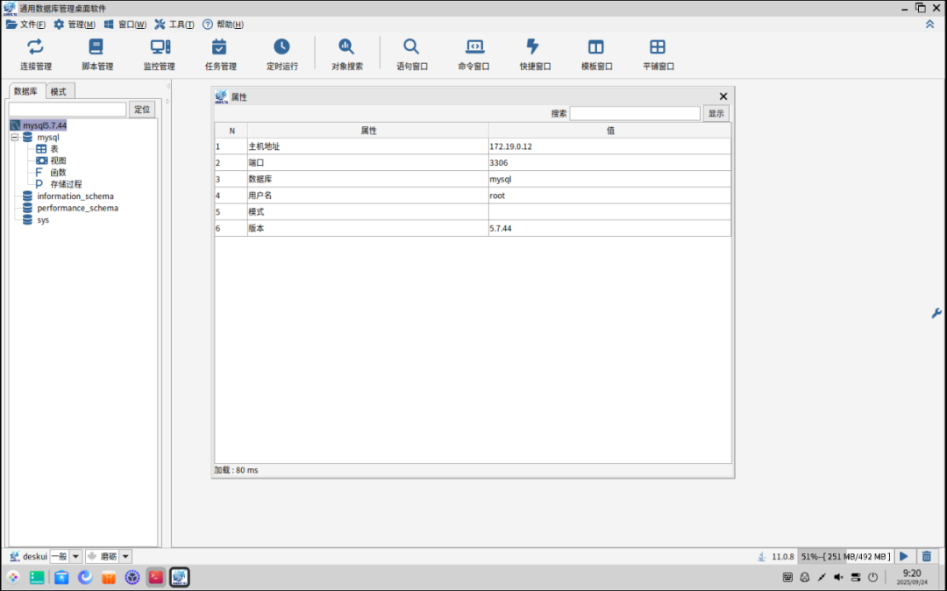Click the 加载 : 80 ms status text
The height and width of the screenshot is (591, 947).
click(x=236, y=470)
